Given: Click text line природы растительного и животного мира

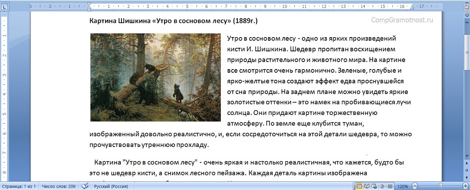Looking at the screenshot, I should pyautogui.click(x=316, y=60).
